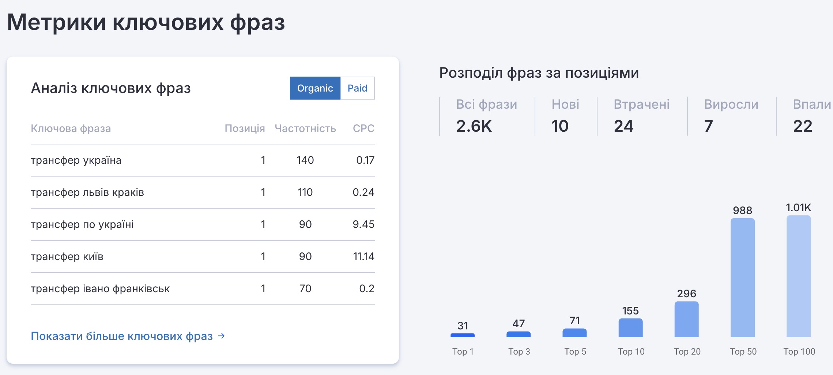
Task: Sort by 'Частотність' column header
Action: point(305,128)
